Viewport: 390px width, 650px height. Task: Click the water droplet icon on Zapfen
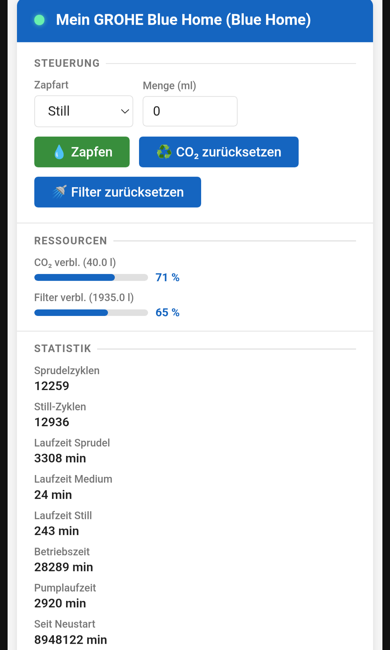pos(59,152)
